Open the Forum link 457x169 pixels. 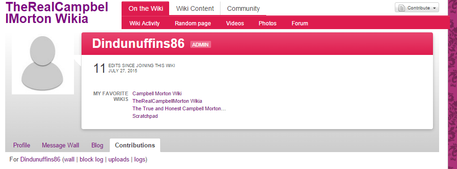pyautogui.click(x=300, y=23)
